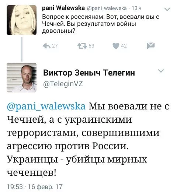The image size is (177, 192).
Task: Follow the blue @pani_walewska mention link
Action: pos(46,107)
